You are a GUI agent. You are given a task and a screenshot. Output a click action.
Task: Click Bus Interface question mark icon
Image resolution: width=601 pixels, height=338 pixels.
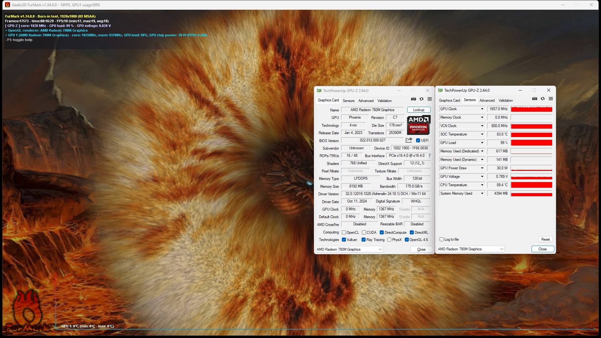click(429, 156)
